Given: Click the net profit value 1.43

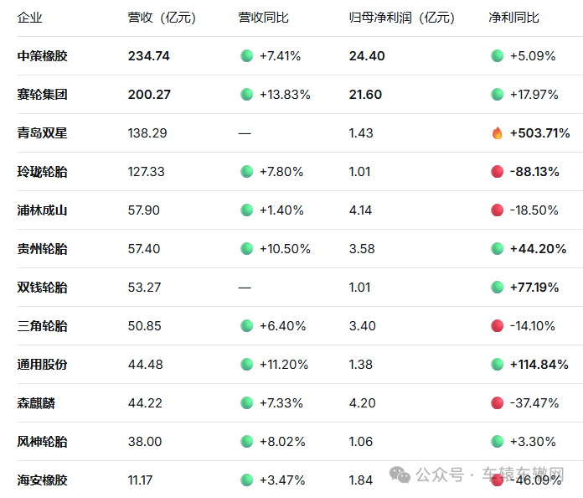Looking at the screenshot, I should pyautogui.click(x=361, y=133).
